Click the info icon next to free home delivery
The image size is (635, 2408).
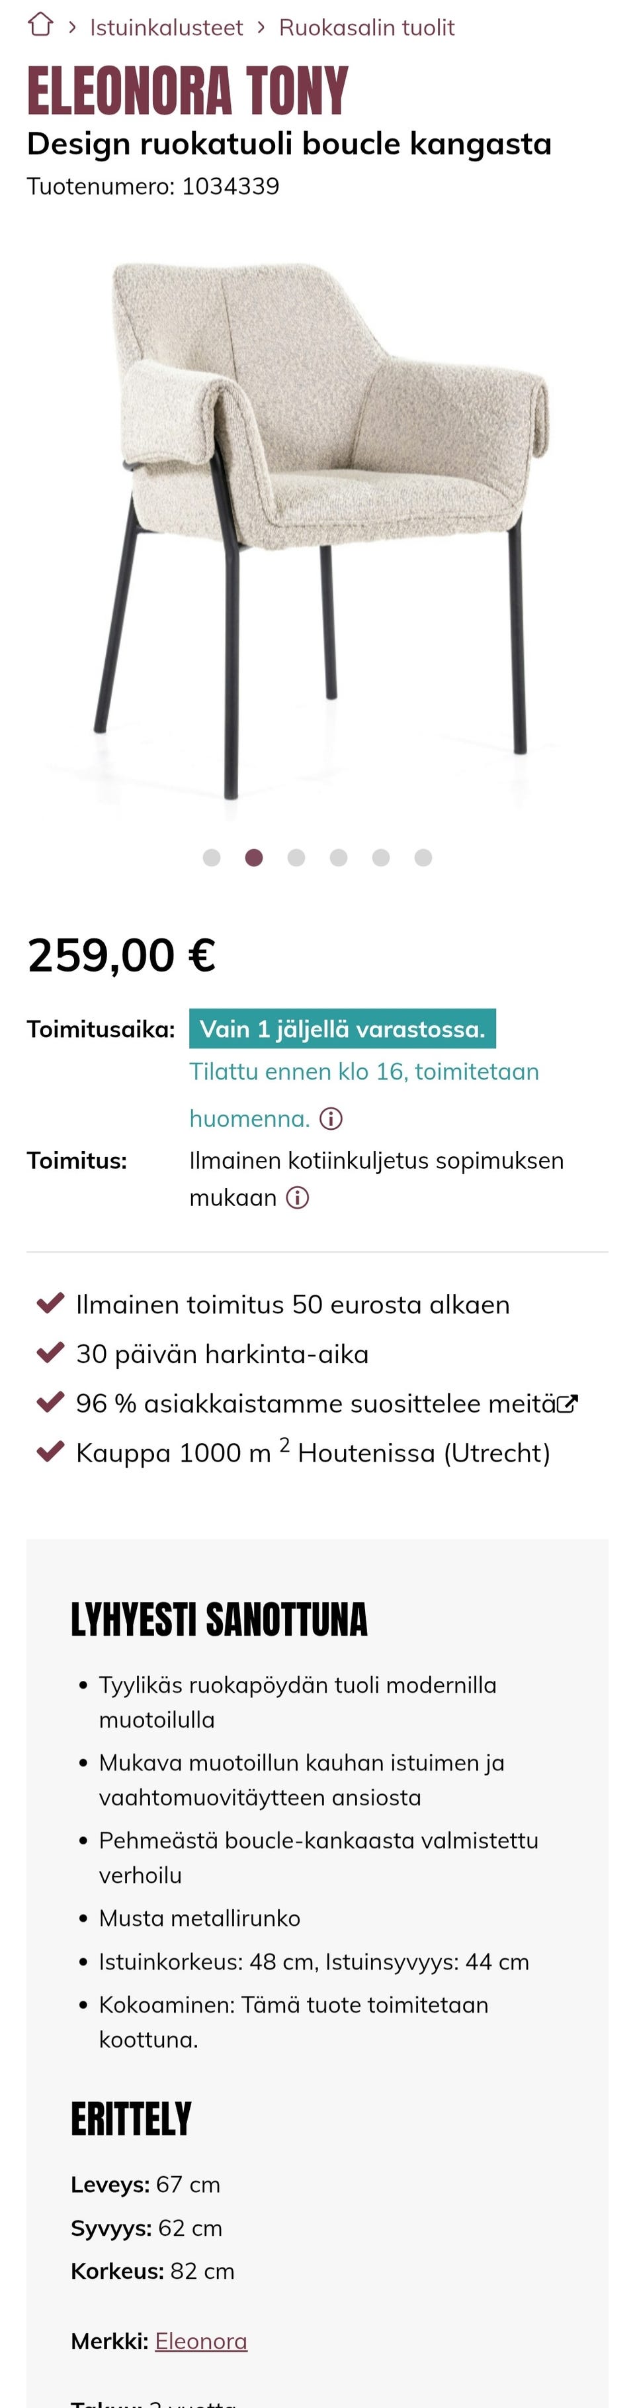(296, 1197)
